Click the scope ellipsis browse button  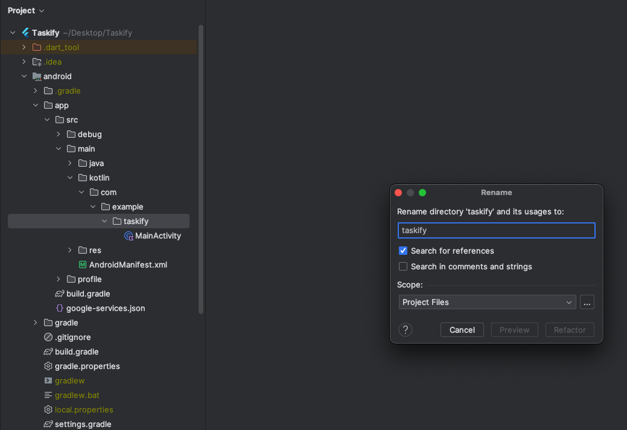click(587, 302)
